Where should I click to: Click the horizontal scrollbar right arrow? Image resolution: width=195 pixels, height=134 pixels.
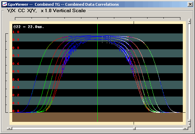(185, 128)
